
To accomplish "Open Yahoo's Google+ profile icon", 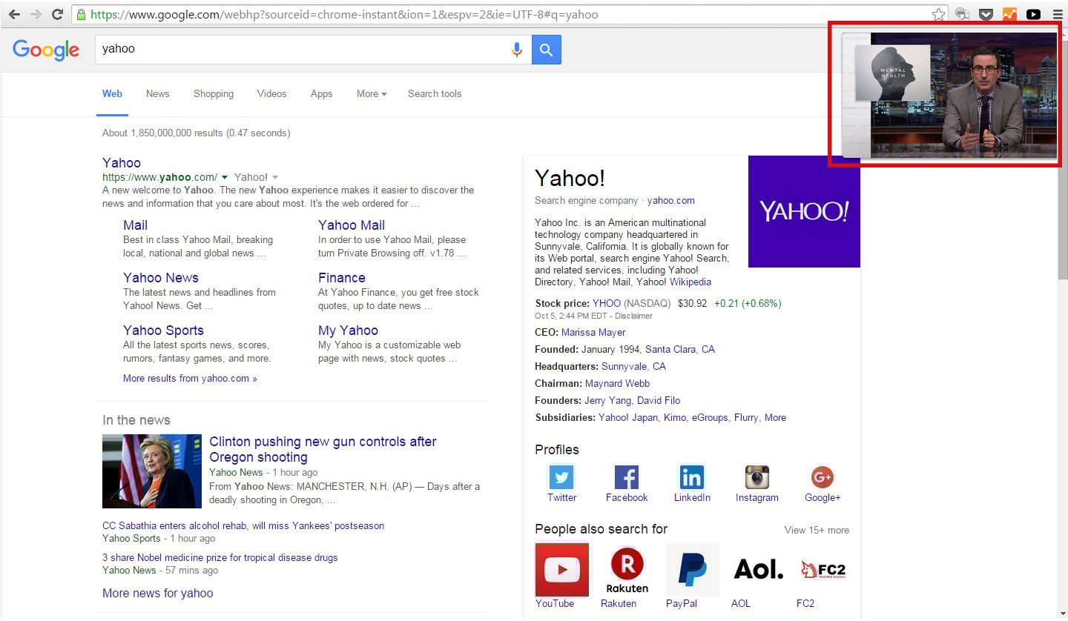I will click(822, 476).
